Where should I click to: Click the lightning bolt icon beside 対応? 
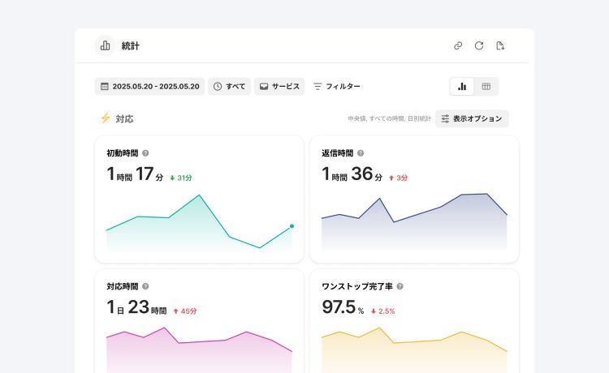pos(106,118)
